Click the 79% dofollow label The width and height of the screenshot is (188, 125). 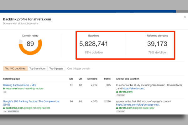pos(157,52)
